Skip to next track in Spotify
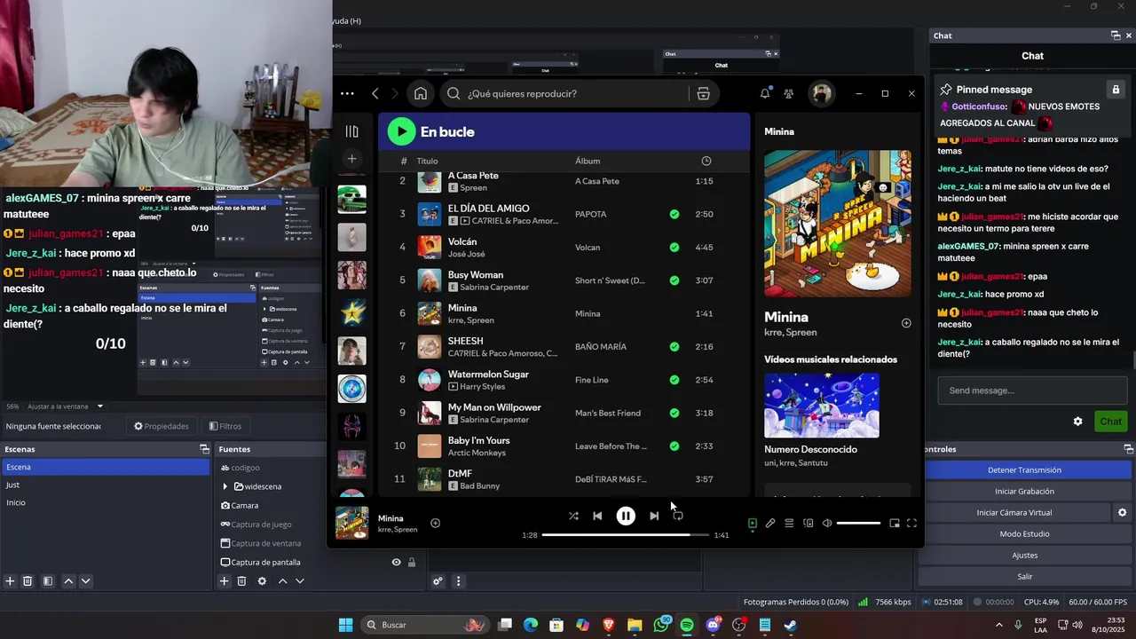The image size is (1136, 639). [654, 516]
